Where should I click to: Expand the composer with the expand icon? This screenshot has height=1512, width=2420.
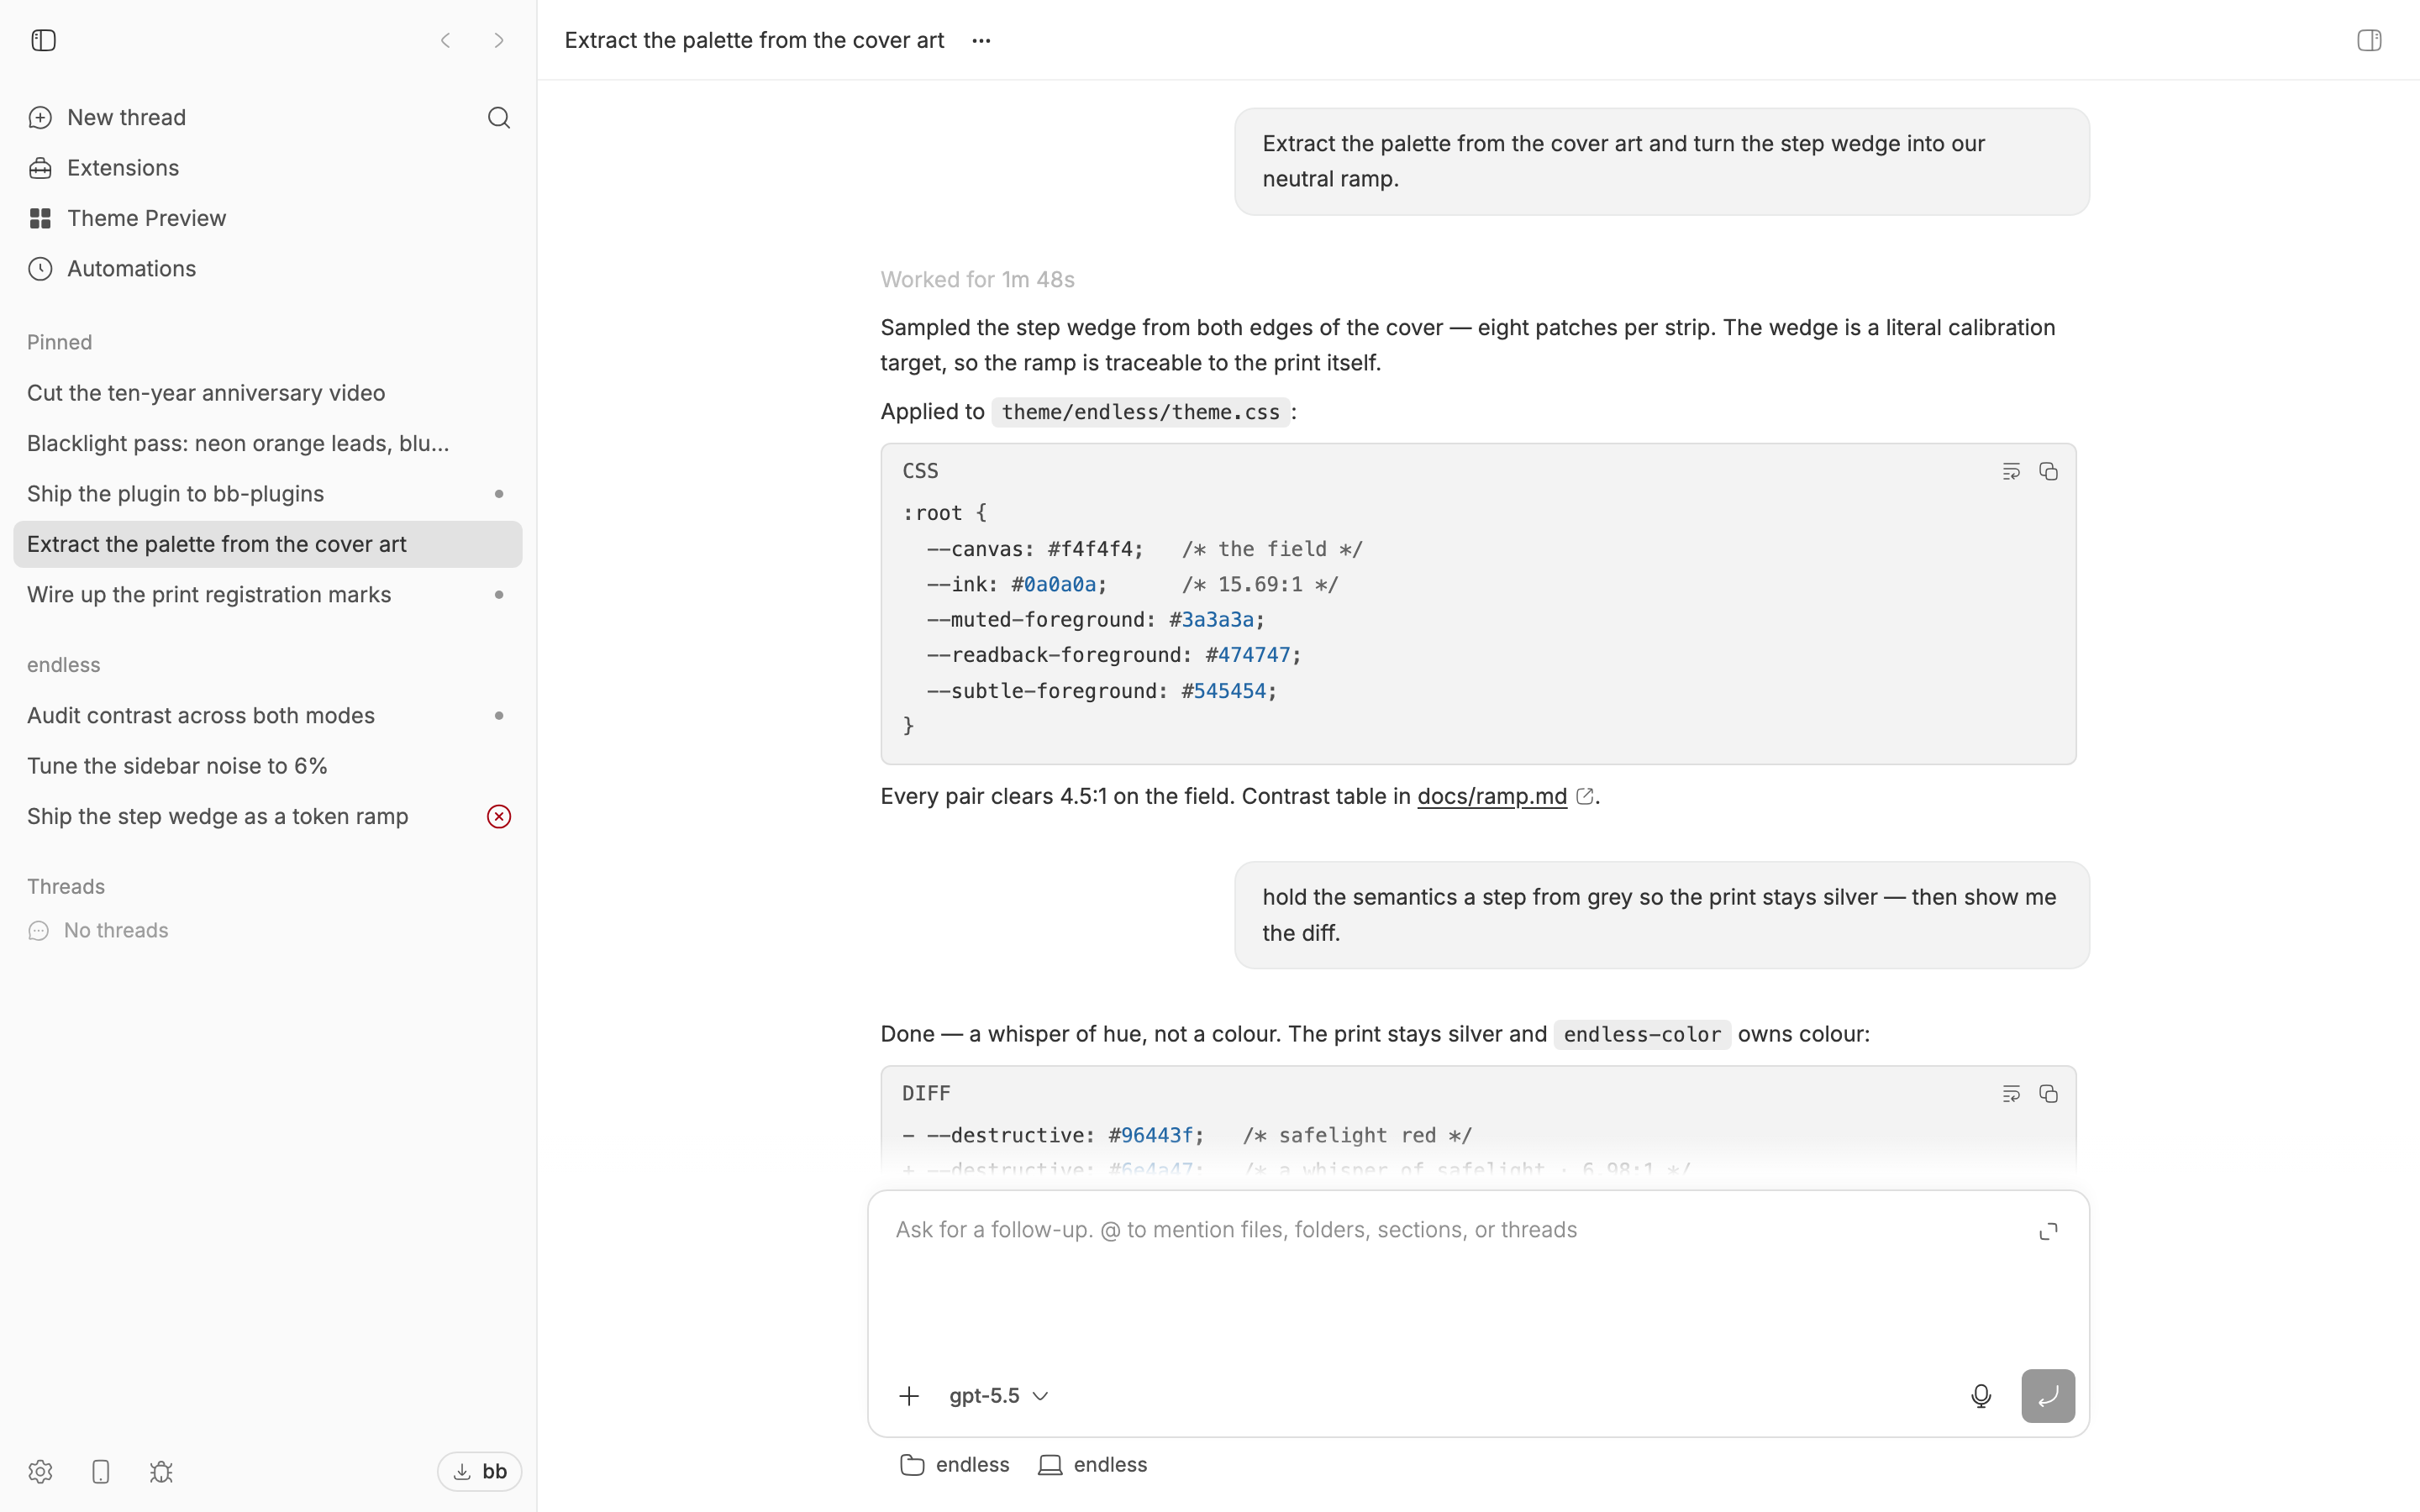coord(2048,1231)
